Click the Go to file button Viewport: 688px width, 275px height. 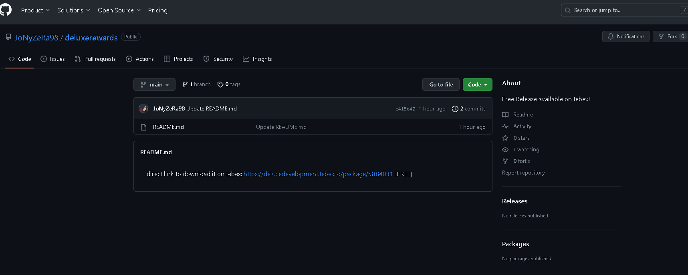pos(441,84)
